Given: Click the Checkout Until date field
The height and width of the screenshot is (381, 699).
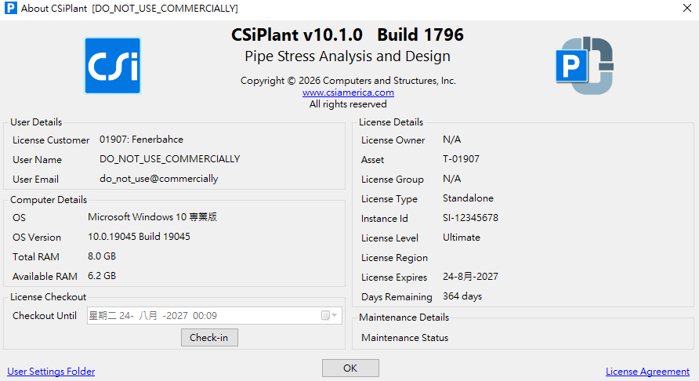Looking at the screenshot, I should coord(215,315).
